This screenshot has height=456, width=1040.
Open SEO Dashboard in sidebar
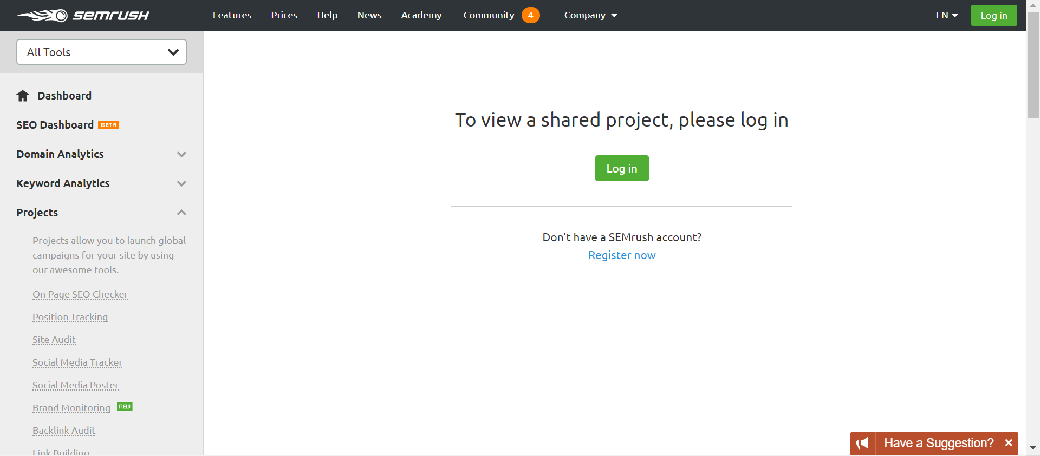pos(55,125)
